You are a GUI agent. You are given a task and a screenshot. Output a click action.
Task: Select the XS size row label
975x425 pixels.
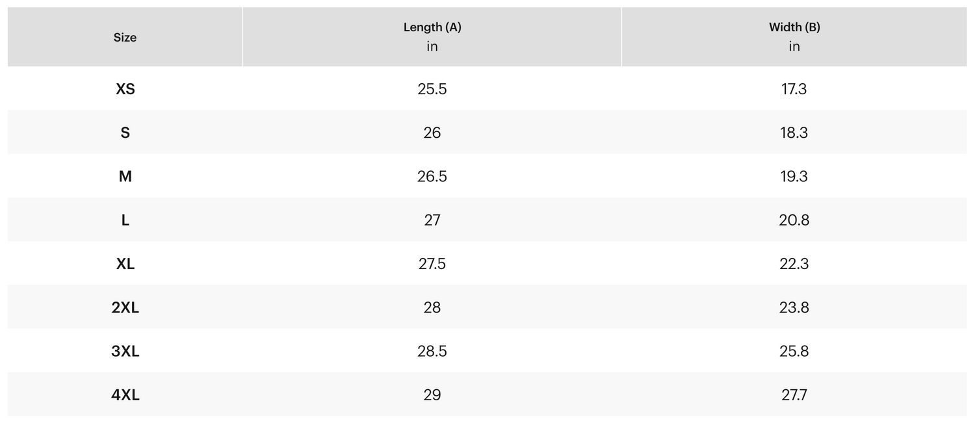coord(125,89)
